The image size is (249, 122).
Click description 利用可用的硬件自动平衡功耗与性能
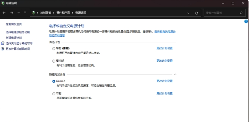pyautogui.click(x=79, y=53)
